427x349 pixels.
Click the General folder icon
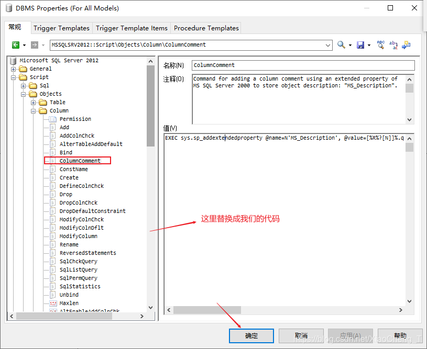click(x=23, y=69)
